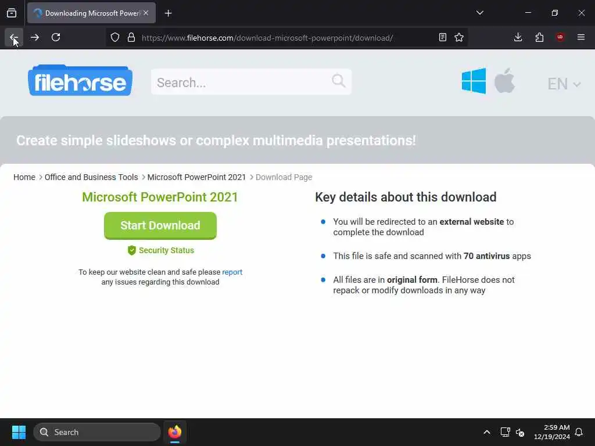Click the report link
The width and height of the screenshot is (595, 446).
pos(232,272)
